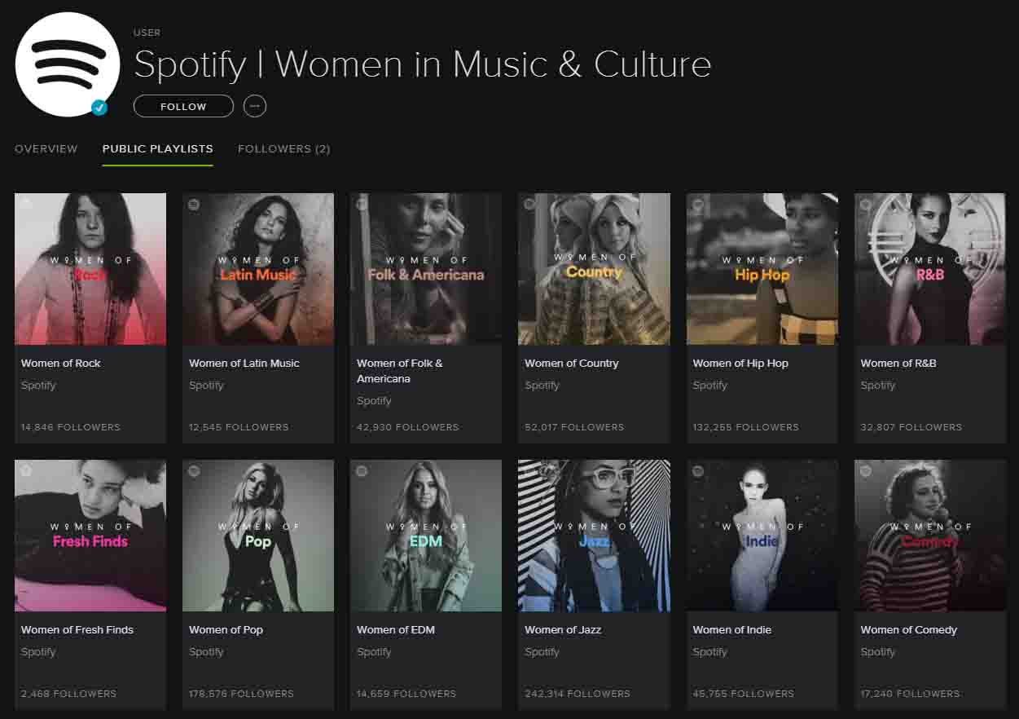
Task: Click Spotify owner link under Women of Rock
Action: click(x=38, y=386)
